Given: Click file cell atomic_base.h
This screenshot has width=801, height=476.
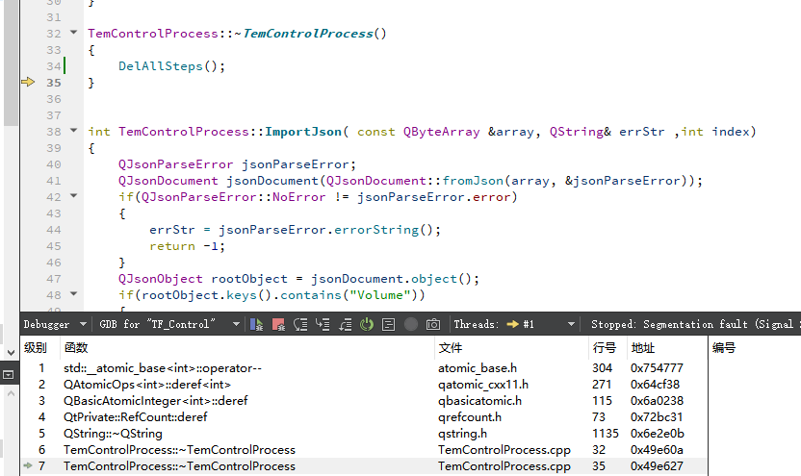Looking at the screenshot, I should (x=478, y=368).
